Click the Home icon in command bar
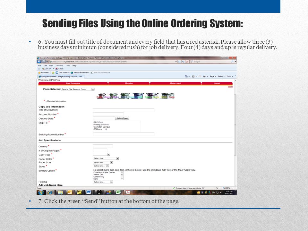308x231 pixels. [186, 76]
